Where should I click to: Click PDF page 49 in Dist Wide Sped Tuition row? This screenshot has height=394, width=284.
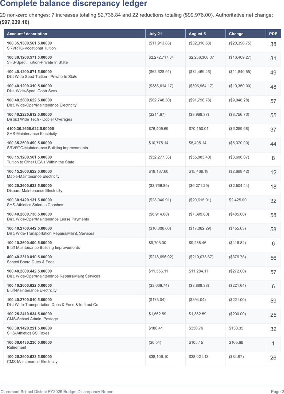click(273, 73)
